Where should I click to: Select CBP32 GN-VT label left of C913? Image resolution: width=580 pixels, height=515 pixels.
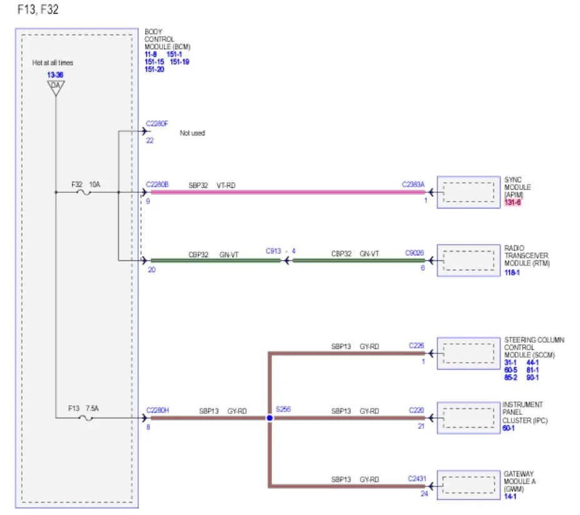(x=213, y=255)
